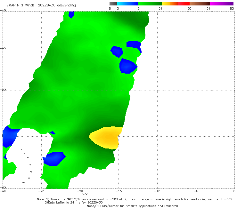
Task: Click the colorbar label '64'
Action: [208, 8]
